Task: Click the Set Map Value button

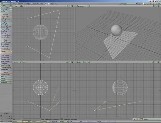Action: (6, 19)
